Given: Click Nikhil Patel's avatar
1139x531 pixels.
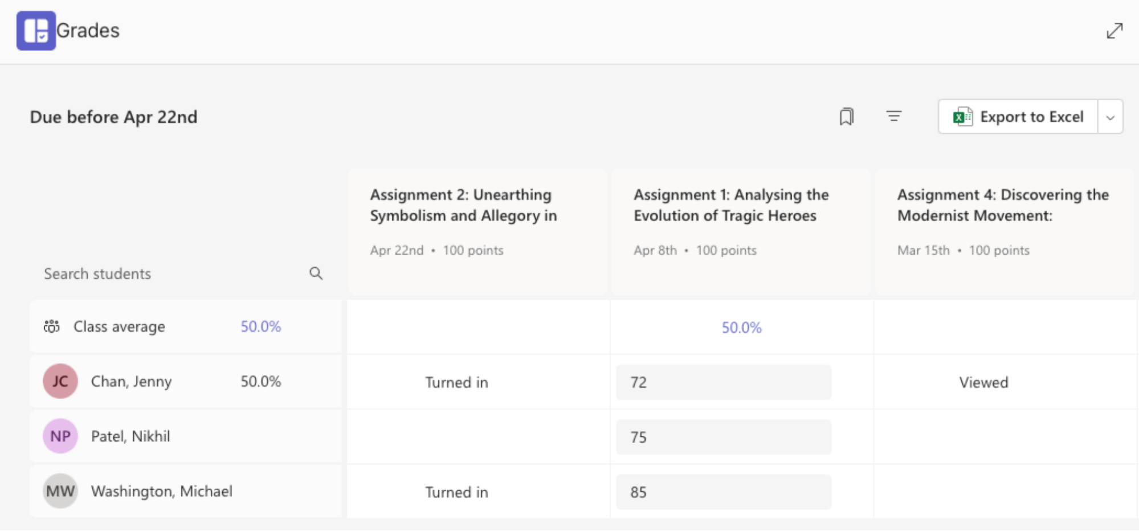Looking at the screenshot, I should coord(59,436).
